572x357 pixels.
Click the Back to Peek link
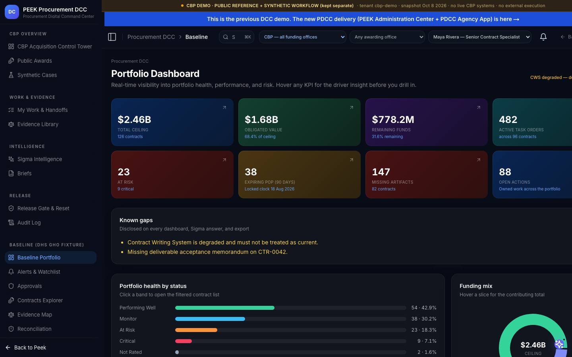[x=26, y=347]
